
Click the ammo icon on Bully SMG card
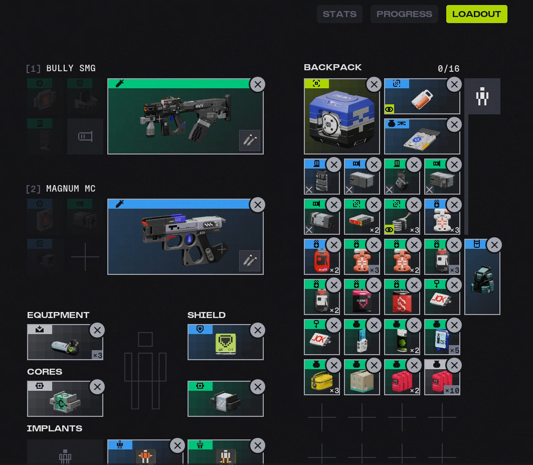point(250,141)
